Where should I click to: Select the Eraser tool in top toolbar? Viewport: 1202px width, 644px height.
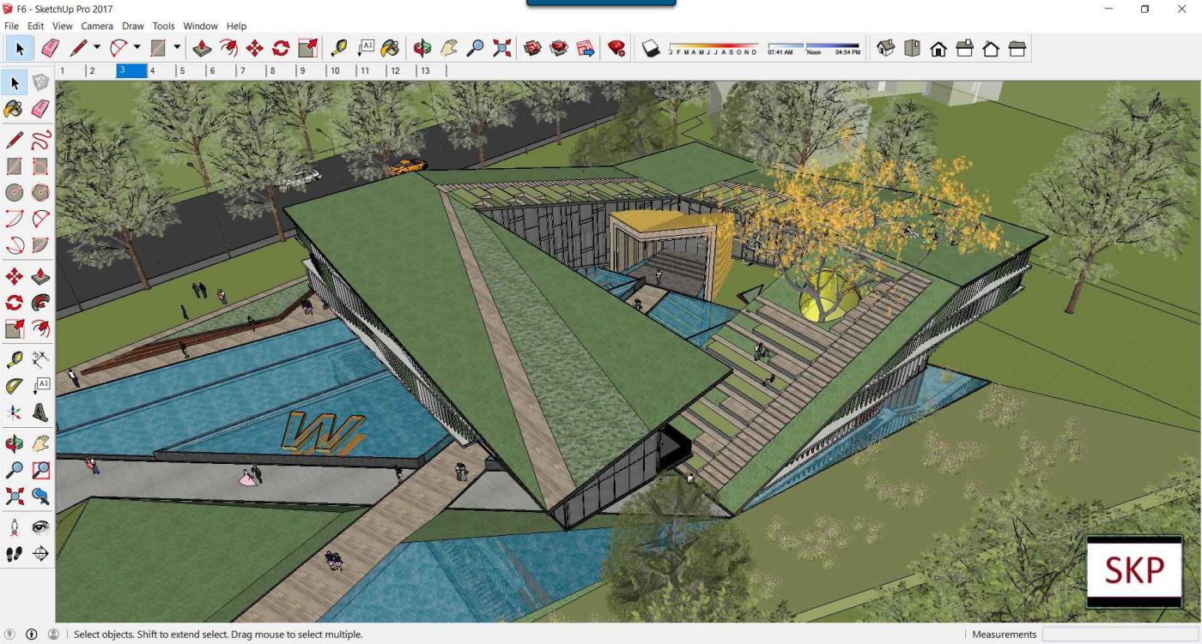tap(51, 48)
